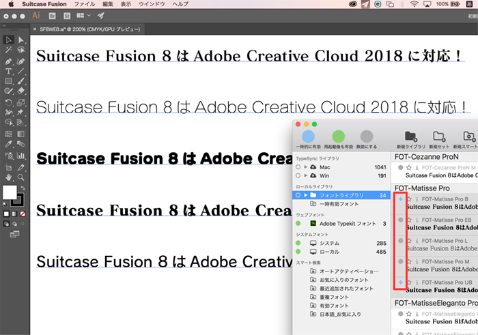Open Adobe Stock from the St icon
This screenshot has height=335, width=478.
point(67,16)
